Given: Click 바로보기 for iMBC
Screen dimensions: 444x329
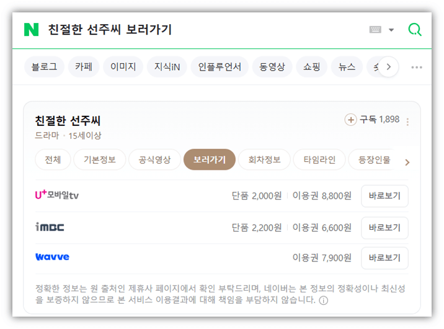Looking at the screenshot, I should tap(384, 228).
